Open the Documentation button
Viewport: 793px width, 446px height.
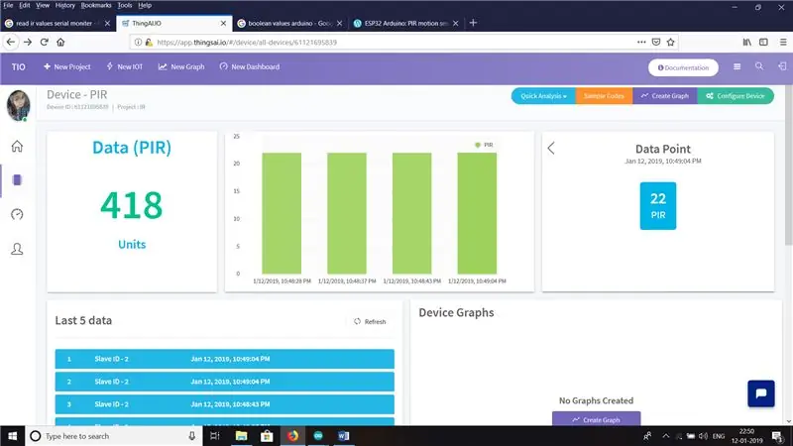click(683, 67)
